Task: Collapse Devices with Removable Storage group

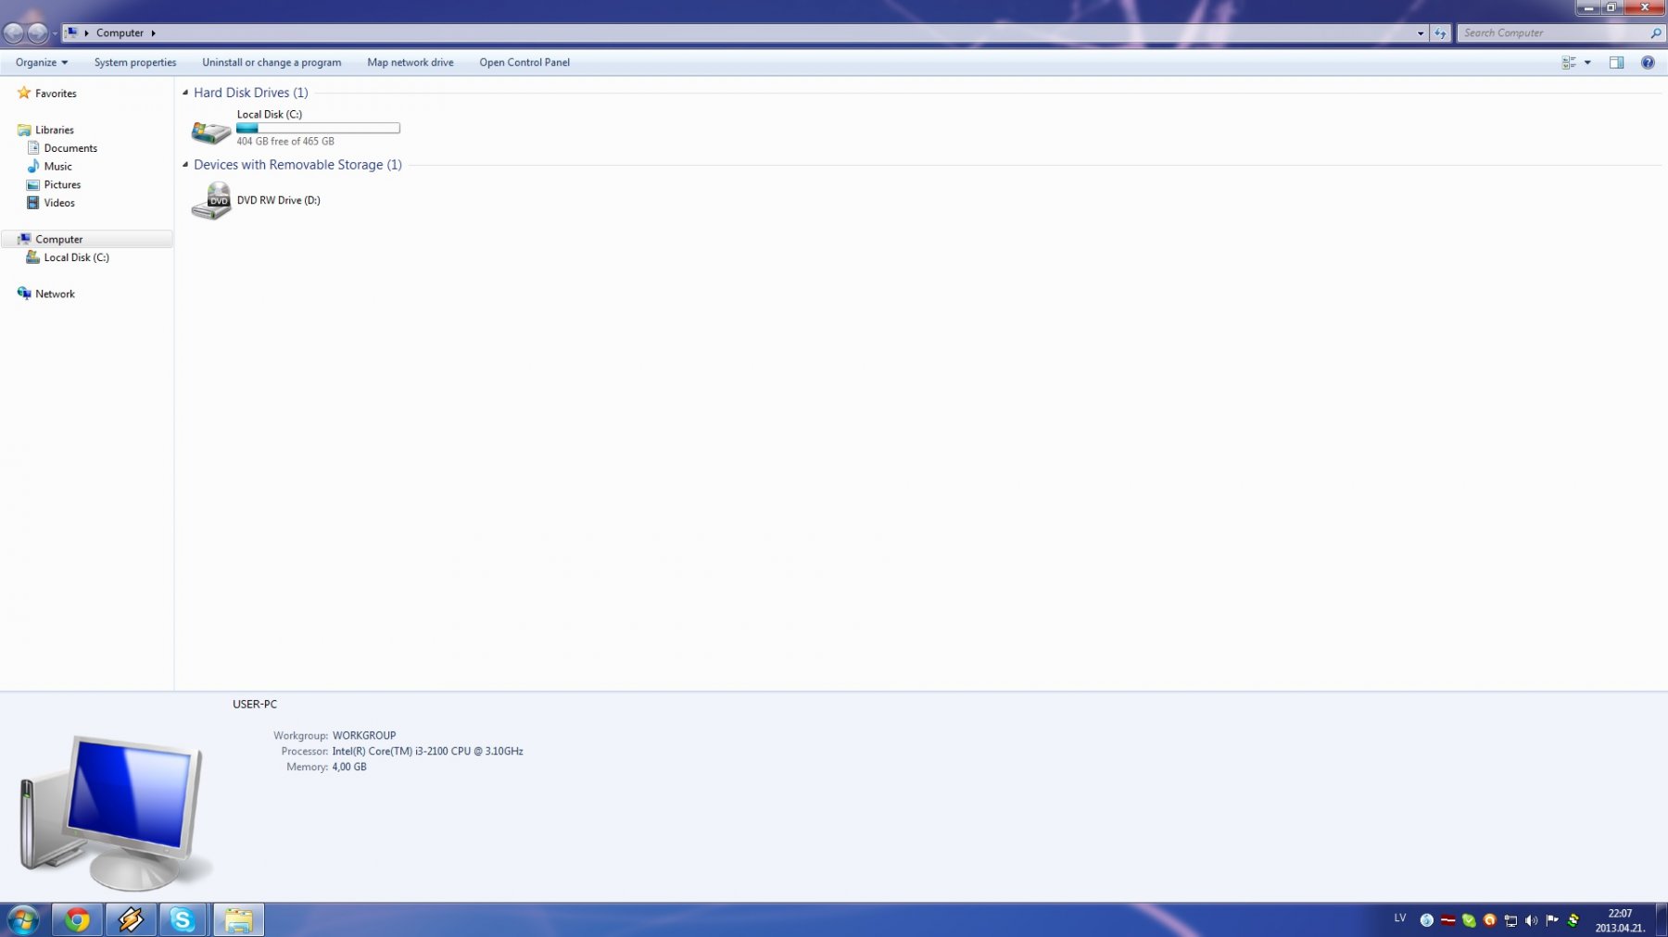Action: (185, 165)
